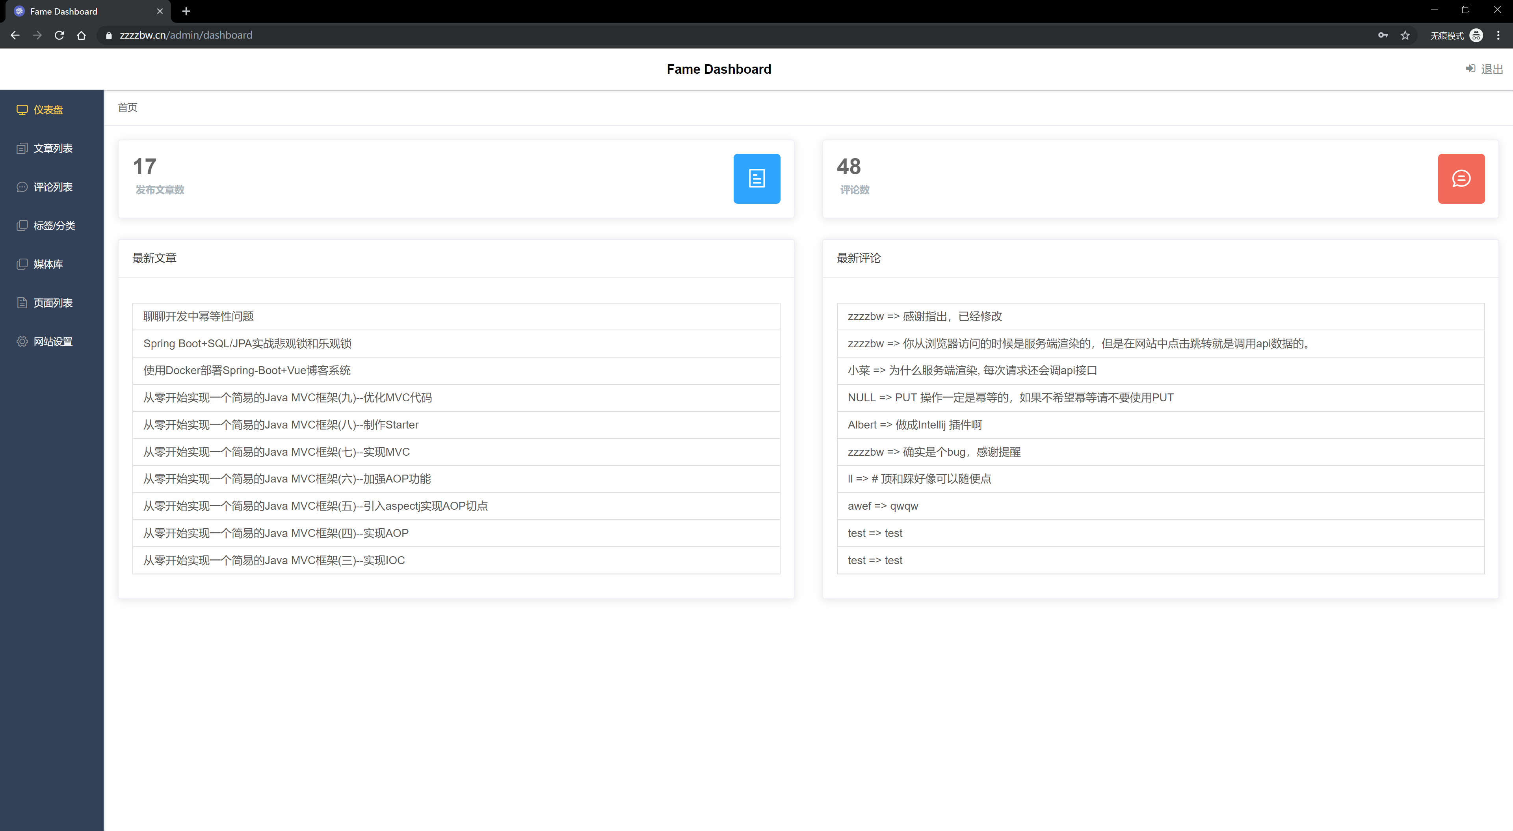Click the 退出 logout link

pos(1491,69)
